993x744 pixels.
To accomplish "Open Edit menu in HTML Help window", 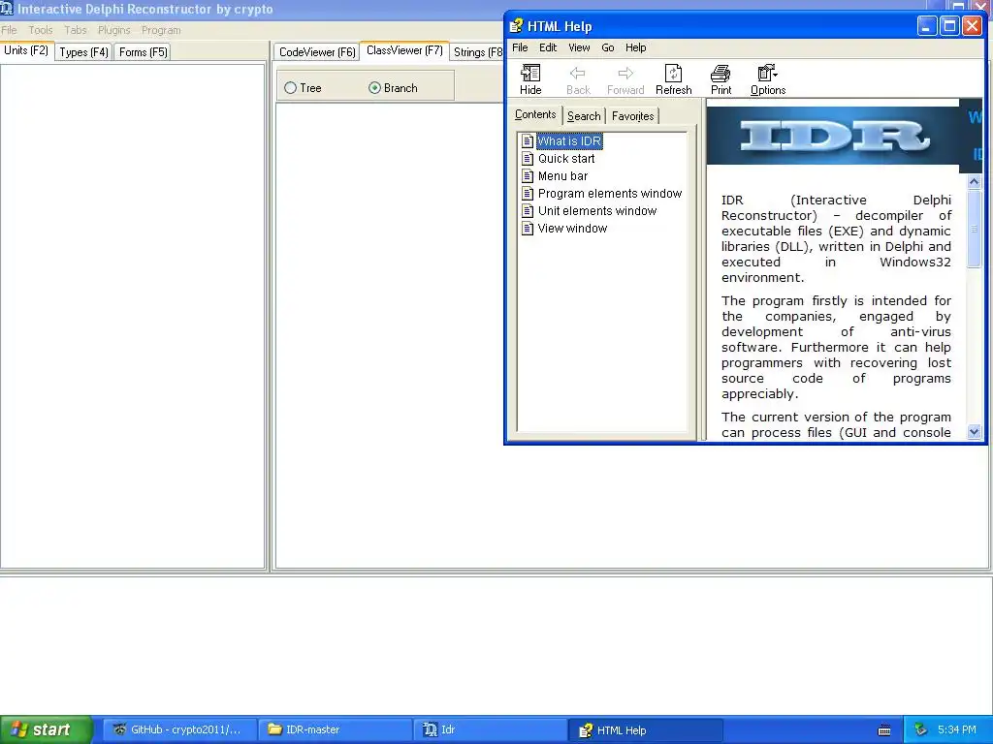I will (x=548, y=47).
